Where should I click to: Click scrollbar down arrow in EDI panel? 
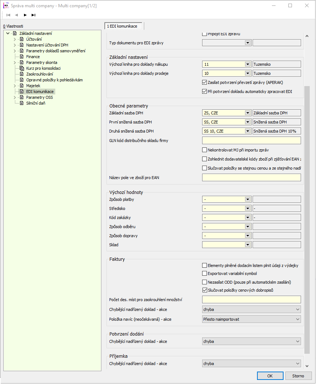point(307,366)
